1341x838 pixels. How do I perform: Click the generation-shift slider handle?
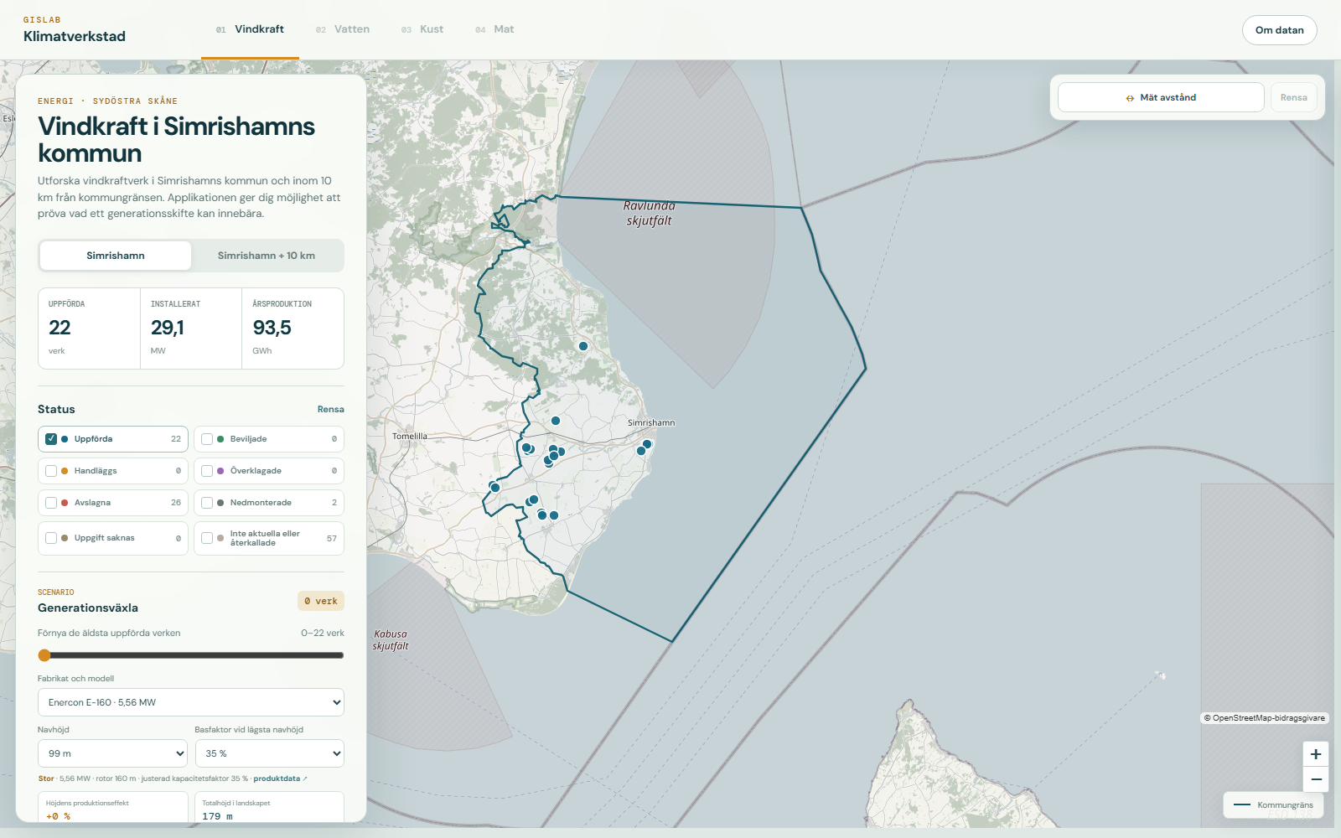[x=44, y=655]
